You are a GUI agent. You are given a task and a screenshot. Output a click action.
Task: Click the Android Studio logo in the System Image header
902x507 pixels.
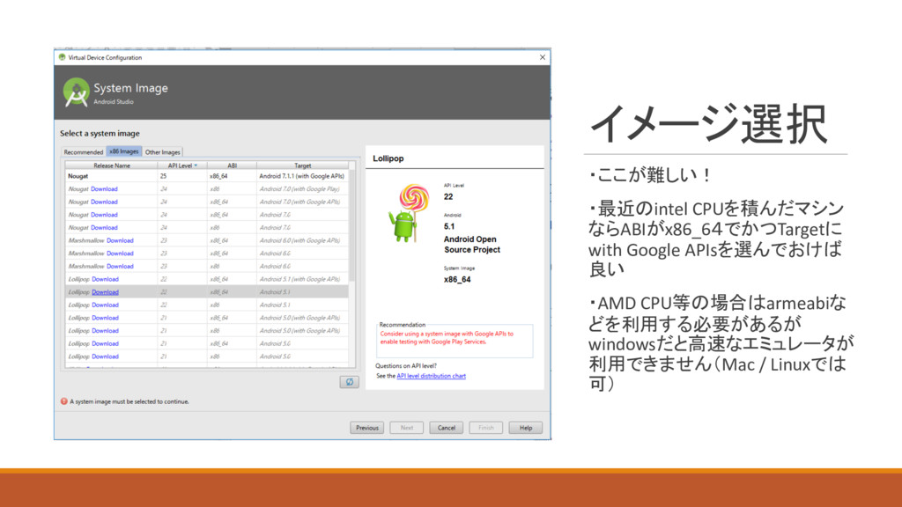(x=76, y=92)
